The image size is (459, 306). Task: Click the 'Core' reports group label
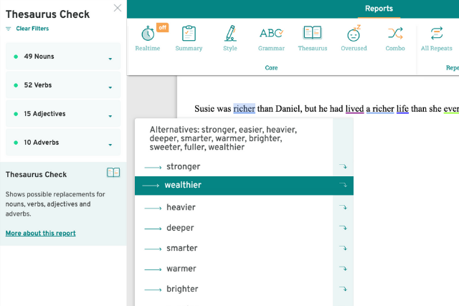(x=271, y=68)
